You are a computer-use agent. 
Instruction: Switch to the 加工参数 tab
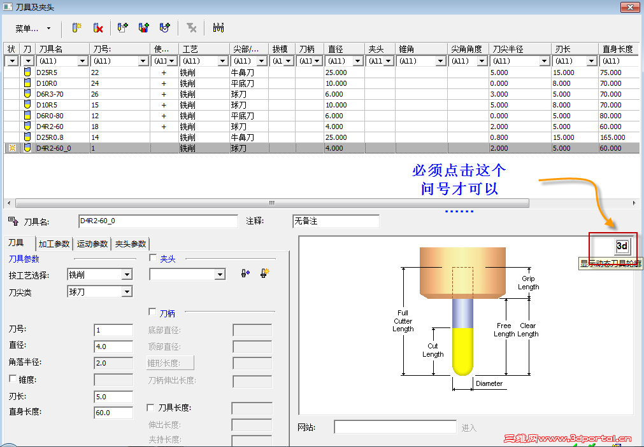pyautogui.click(x=54, y=244)
